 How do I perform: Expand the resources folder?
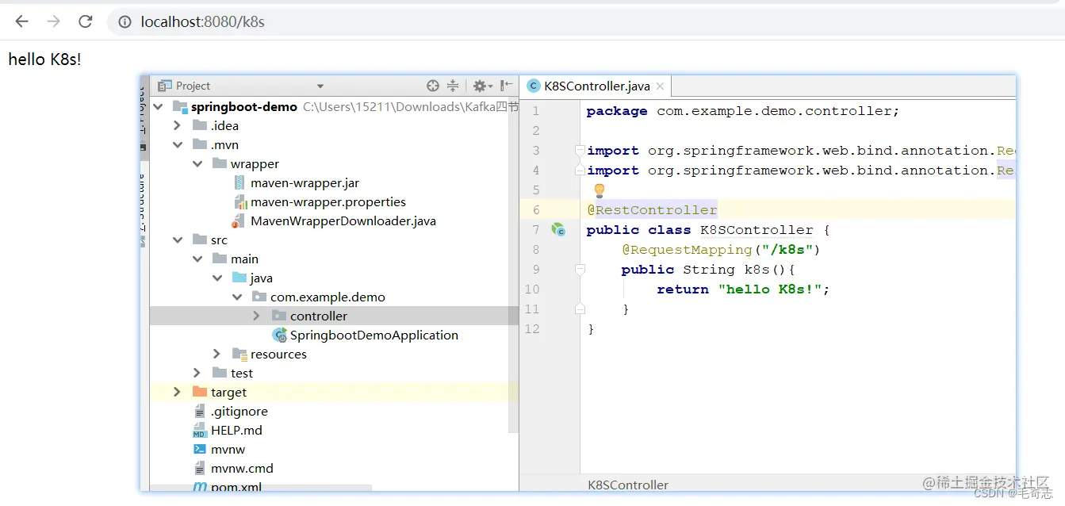point(217,354)
